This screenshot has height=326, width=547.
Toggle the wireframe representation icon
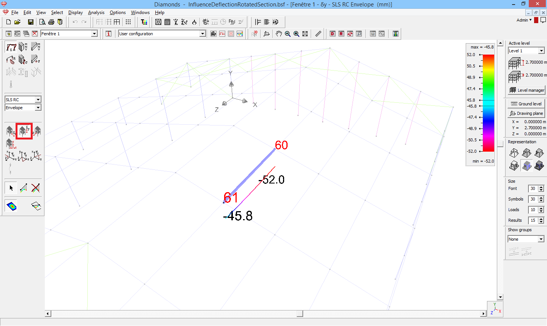pyautogui.click(x=514, y=153)
